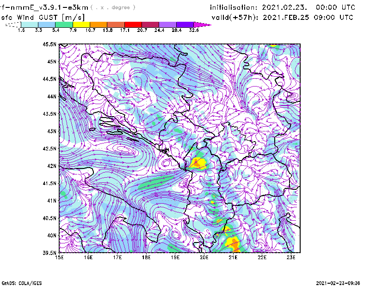Viewport: 370px width, 286px height.
Task: Click the 17E longitude label
Action: (117, 257)
